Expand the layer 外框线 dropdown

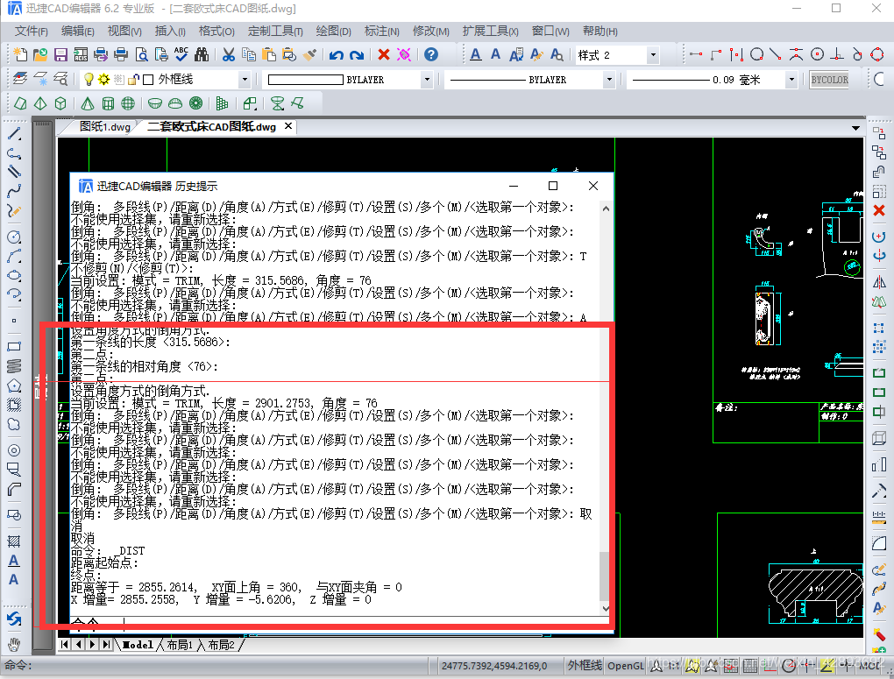click(x=245, y=79)
